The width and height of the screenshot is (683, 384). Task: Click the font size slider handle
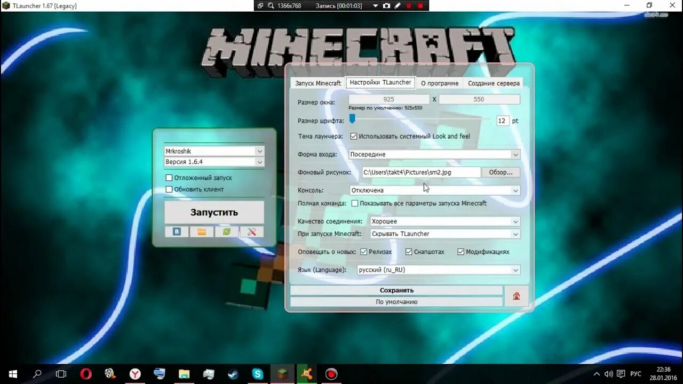point(352,119)
